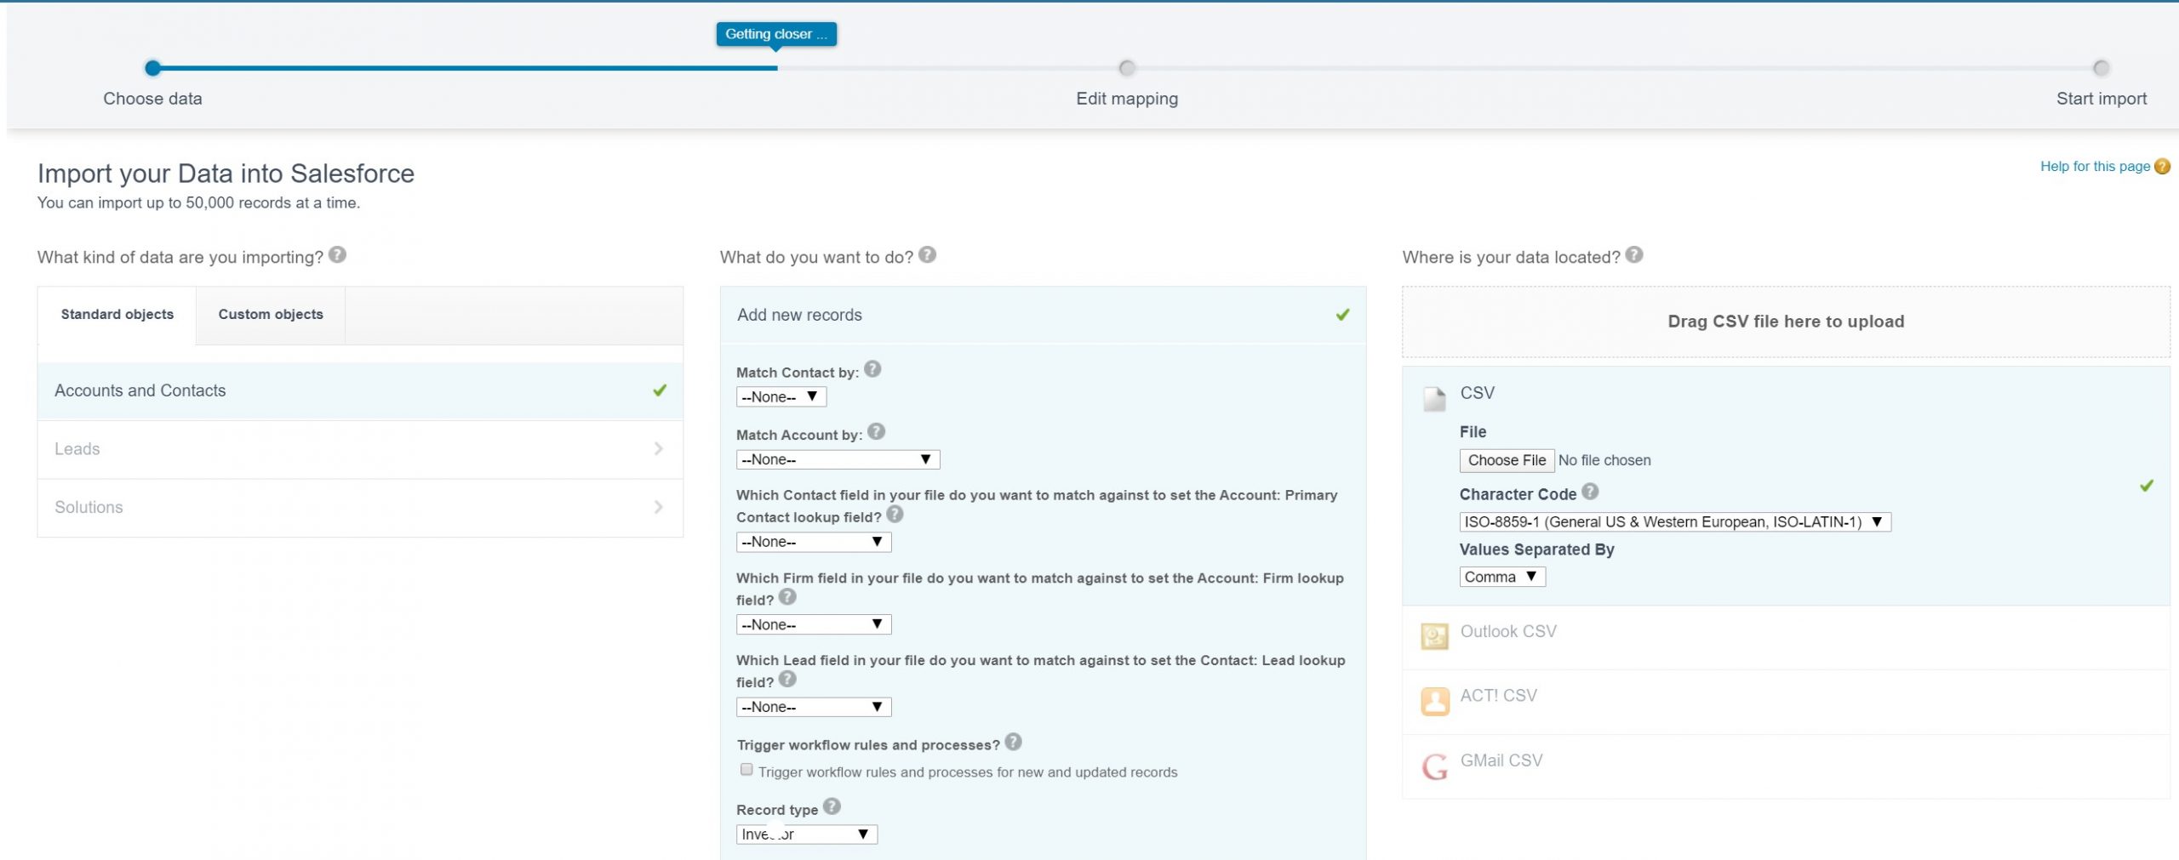Screen dimensions: 2179x860
Task: Switch to the Custom objects tab
Action: click(271, 315)
